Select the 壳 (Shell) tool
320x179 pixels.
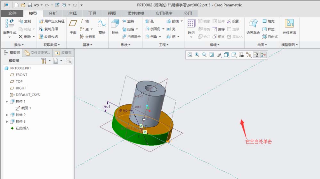coord(171,29)
